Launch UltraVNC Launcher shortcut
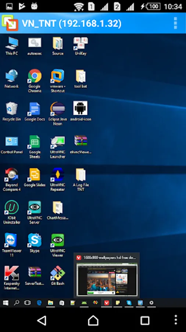This screenshot has width=186, height=332. (x=58, y=147)
